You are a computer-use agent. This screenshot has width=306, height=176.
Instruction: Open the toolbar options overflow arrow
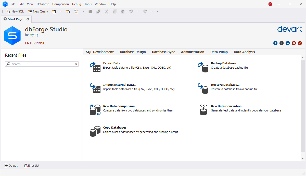[158, 11]
